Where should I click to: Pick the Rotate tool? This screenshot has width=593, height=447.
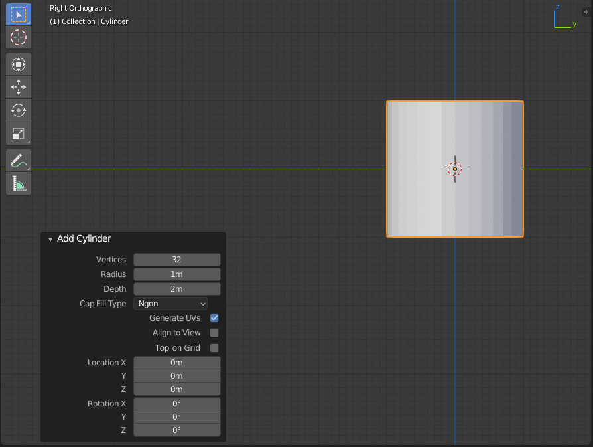19,110
